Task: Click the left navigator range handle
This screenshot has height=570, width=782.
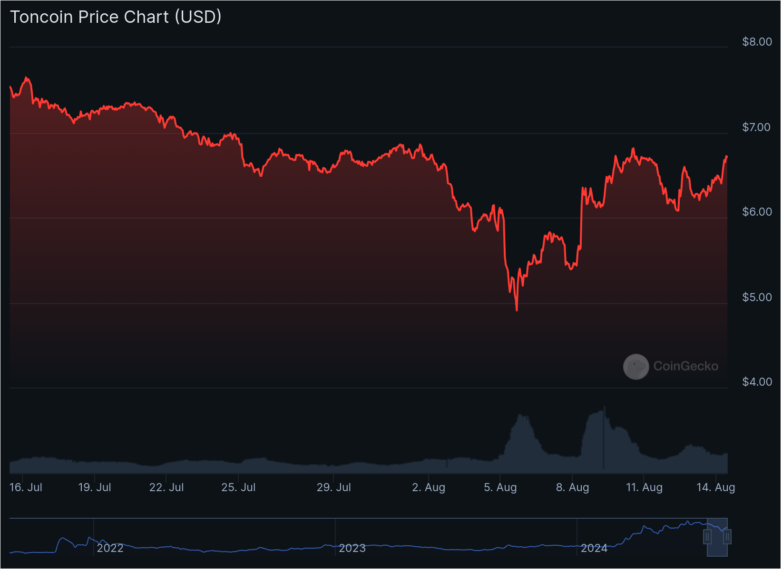Action: (x=707, y=537)
